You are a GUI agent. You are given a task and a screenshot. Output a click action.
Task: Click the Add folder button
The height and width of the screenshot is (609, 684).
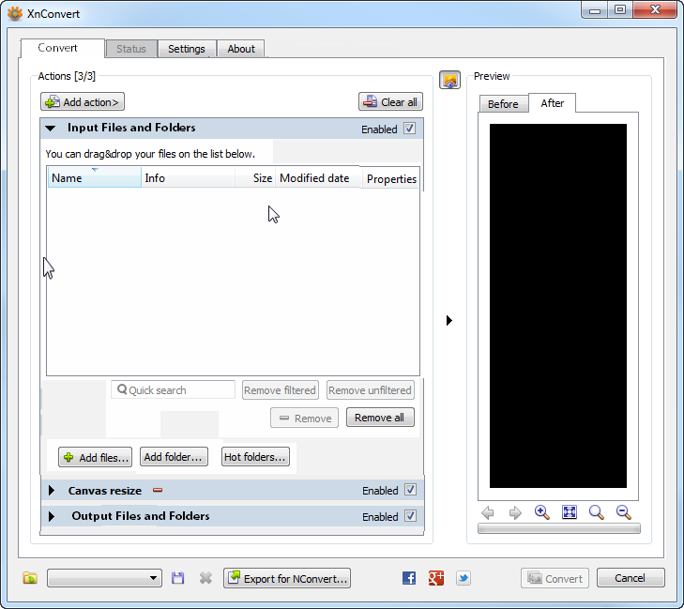pos(174,457)
